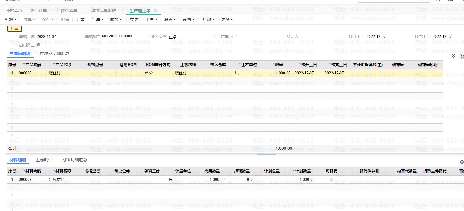Click the 负责人 field
This screenshot has height=211, width=464.
pyautogui.click(x=317, y=36)
